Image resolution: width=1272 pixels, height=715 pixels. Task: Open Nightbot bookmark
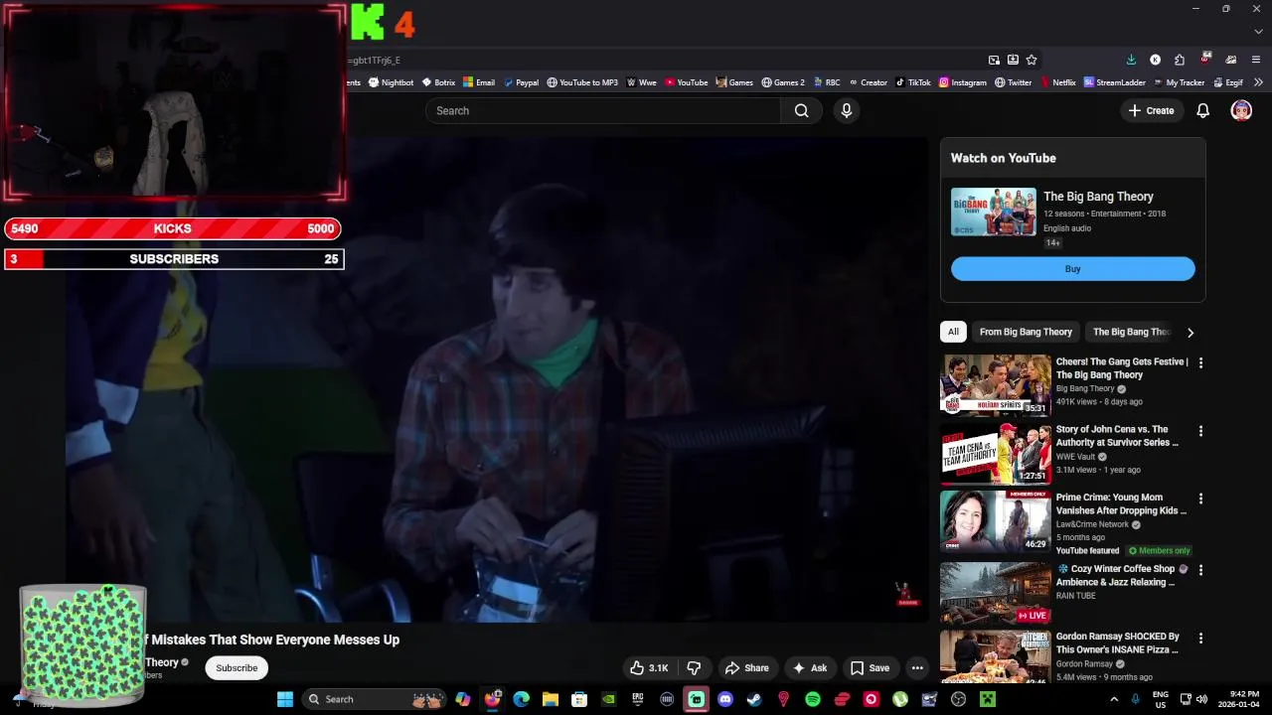pos(391,82)
